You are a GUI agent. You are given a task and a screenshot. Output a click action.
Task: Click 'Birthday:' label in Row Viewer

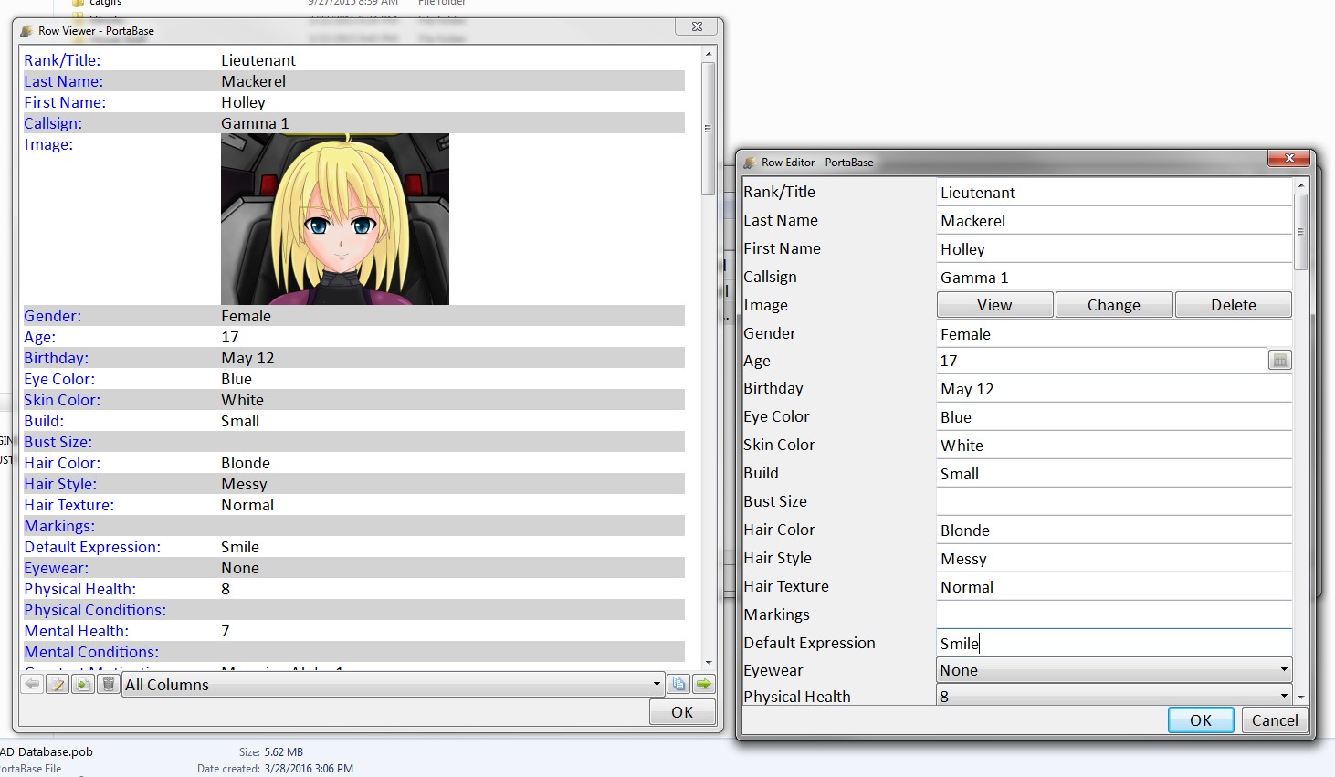(x=56, y=358)
